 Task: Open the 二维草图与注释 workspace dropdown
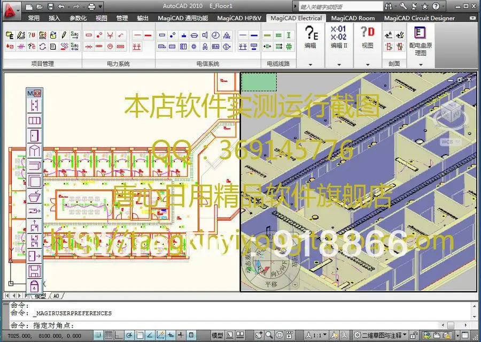click(x=381, y=335)
